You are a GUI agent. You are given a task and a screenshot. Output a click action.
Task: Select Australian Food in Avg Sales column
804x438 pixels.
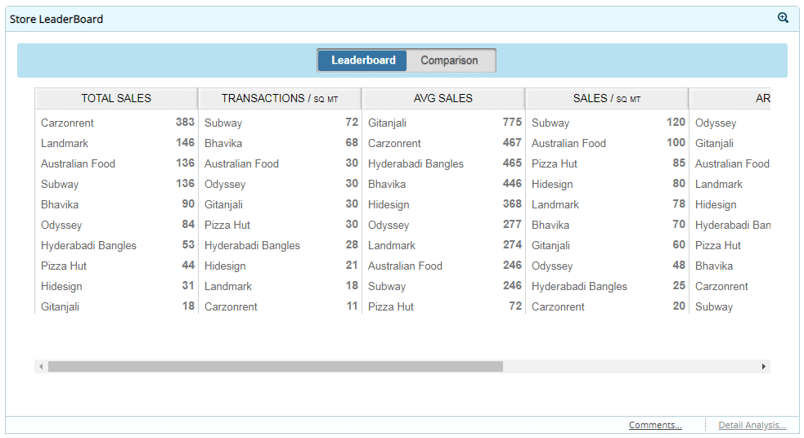tap(405, 266)
